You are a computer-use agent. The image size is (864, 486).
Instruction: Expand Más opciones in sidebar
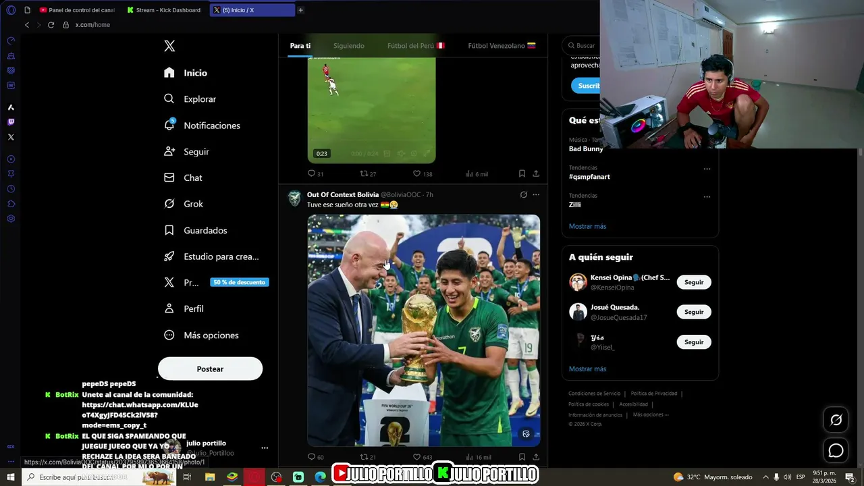coord(201,335)
